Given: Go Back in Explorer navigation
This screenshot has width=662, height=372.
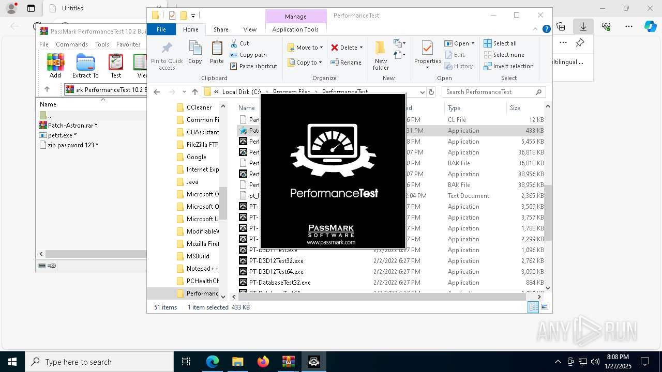Looking at the screenshot, I should click(x=157, y=92).
